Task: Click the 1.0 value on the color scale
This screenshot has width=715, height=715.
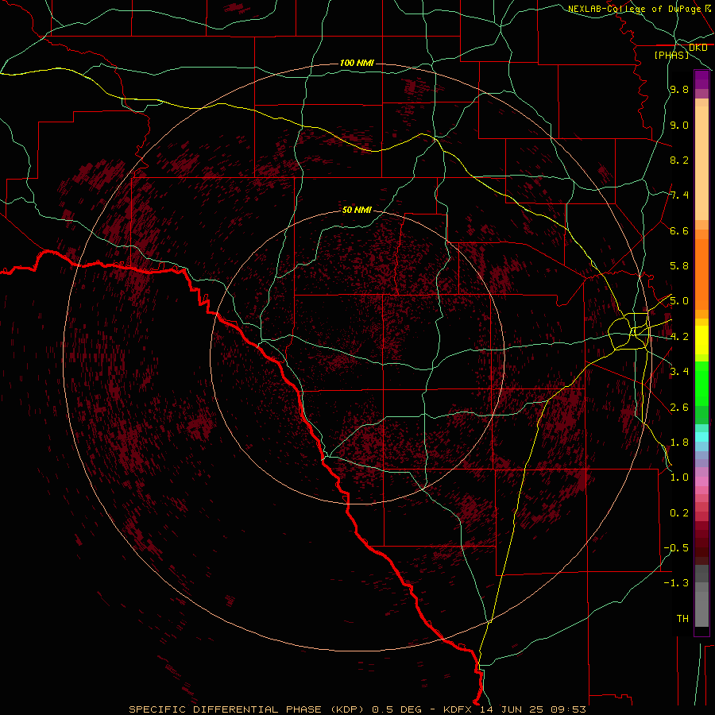Action: coord(679,477)
